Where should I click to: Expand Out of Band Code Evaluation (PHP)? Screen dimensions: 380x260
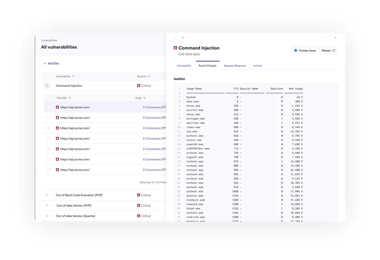[47, 195]
